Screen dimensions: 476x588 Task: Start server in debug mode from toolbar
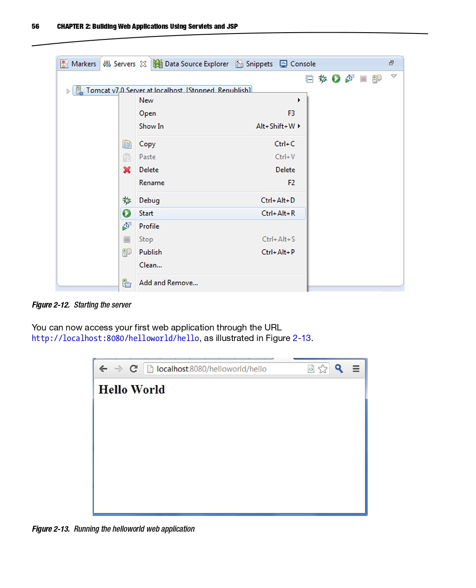(323, 79)
